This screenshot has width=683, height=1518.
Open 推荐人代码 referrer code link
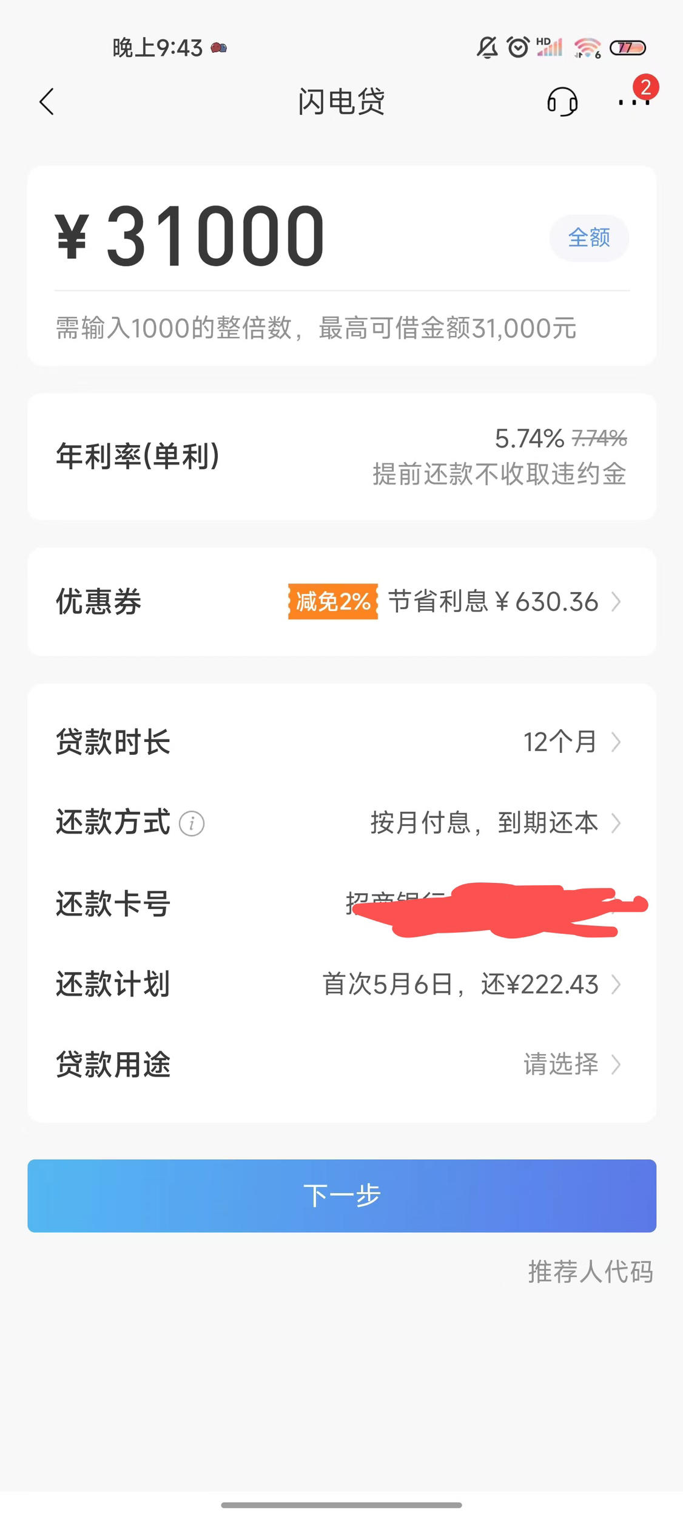[x=590, y=1271]
